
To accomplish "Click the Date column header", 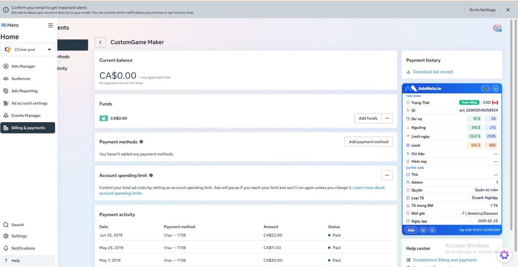I will pyautogui.click(x=104, y=227).
